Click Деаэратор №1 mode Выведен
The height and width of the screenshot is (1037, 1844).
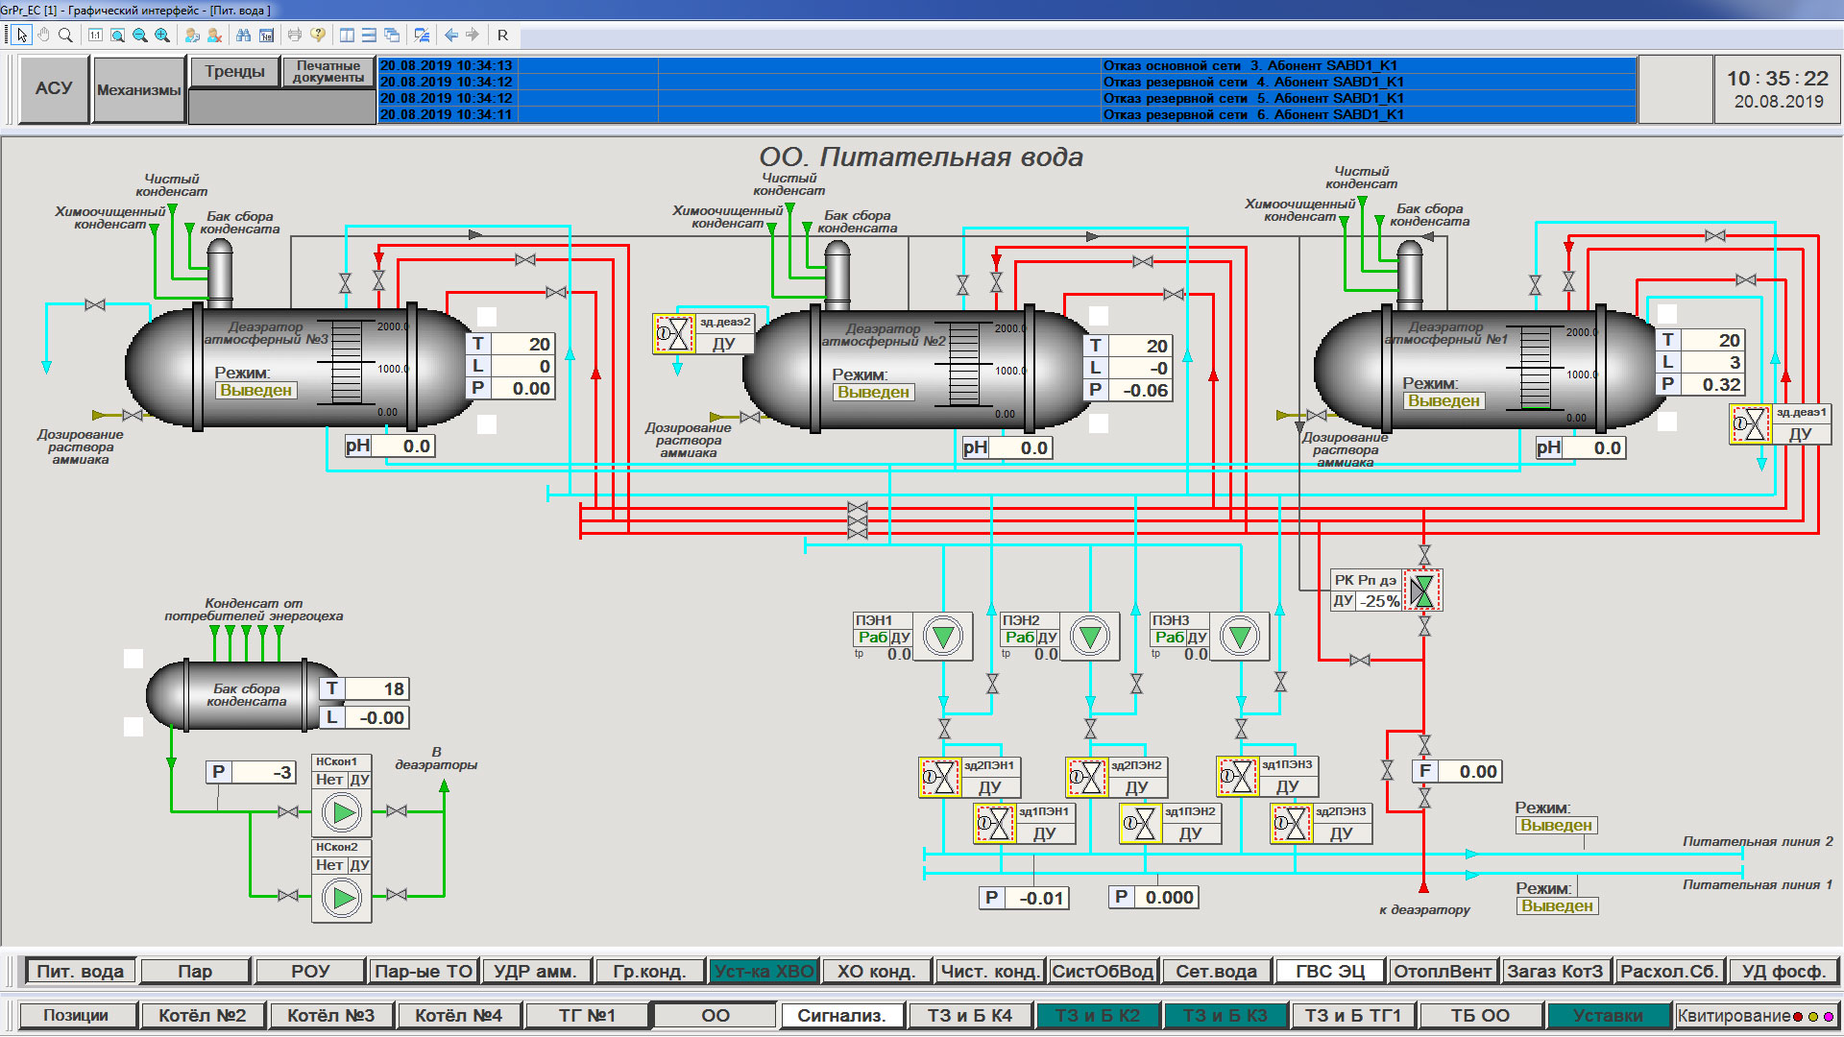[x=1444, y=401]
